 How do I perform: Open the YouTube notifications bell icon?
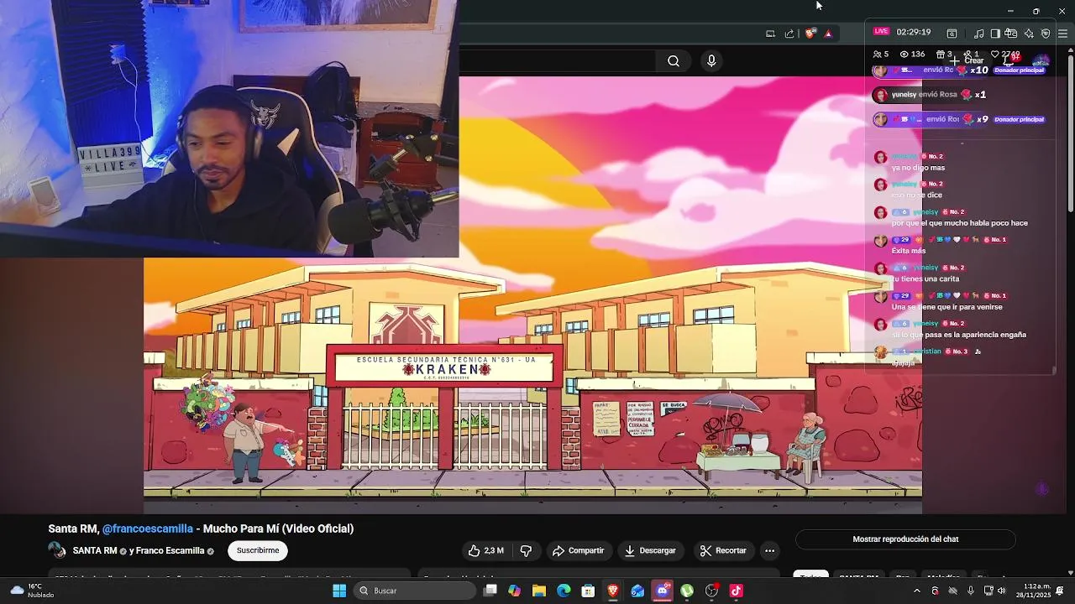tap(1010, 60)
